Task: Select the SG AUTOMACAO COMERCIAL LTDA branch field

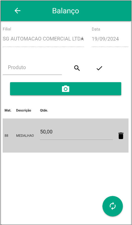Action: coord(43,39)
